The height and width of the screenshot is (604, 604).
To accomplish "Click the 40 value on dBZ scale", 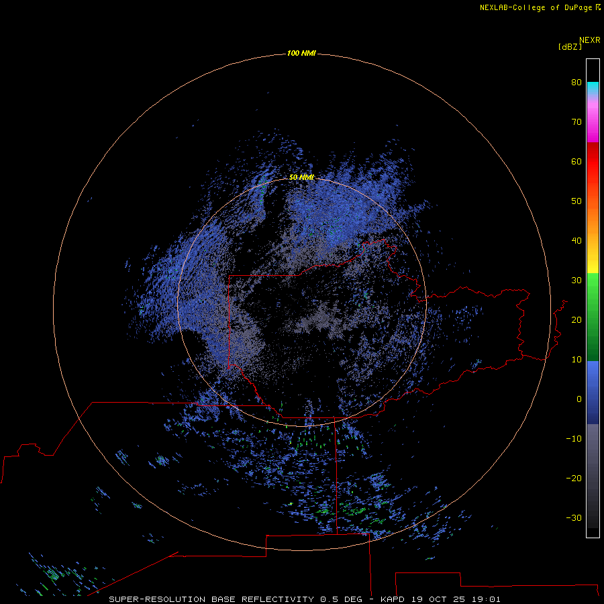I will pyautogui.click(x=576, y=241).
